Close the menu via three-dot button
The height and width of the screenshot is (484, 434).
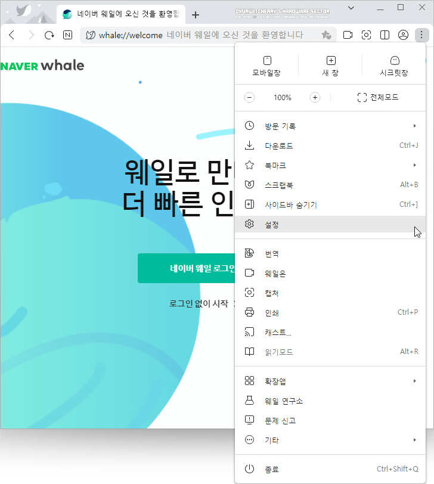coord(421,35)
